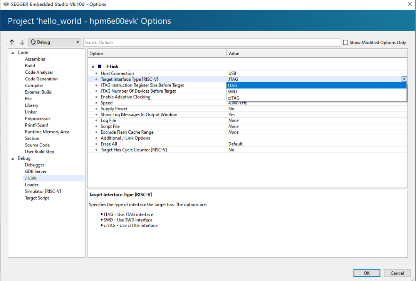Select Printf/Scanf category
This screenshot has height=281, width=416.
click(x=37, y=125)
